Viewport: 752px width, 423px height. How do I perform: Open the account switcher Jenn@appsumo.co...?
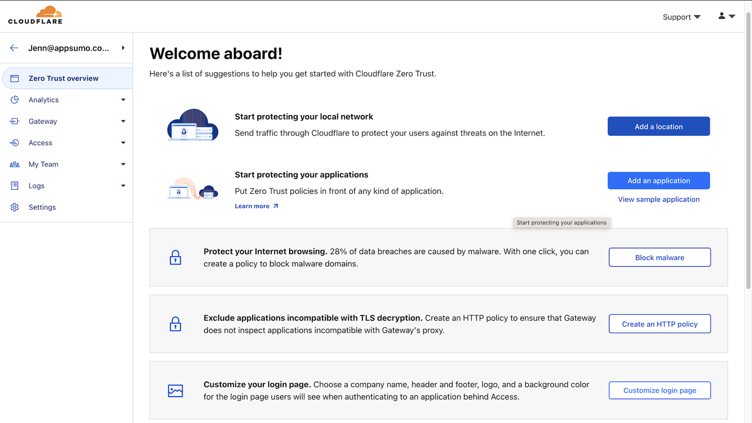click(69, 48)
